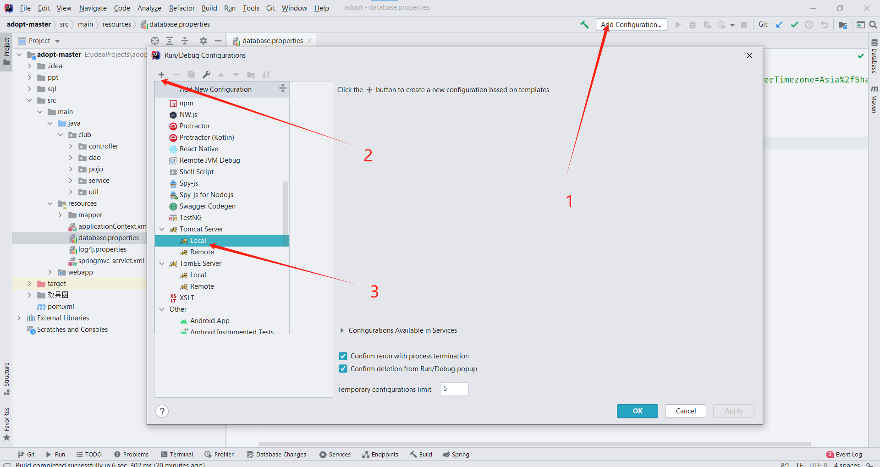Image resolution: width=880 pixels, height=467 pixels.
Task: Click Expand All icon in Project panel
Action: pyautogui.click(x=170, y=41)
